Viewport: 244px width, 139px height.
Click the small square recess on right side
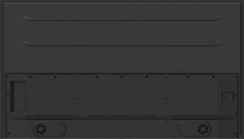[x=228, y=97]
